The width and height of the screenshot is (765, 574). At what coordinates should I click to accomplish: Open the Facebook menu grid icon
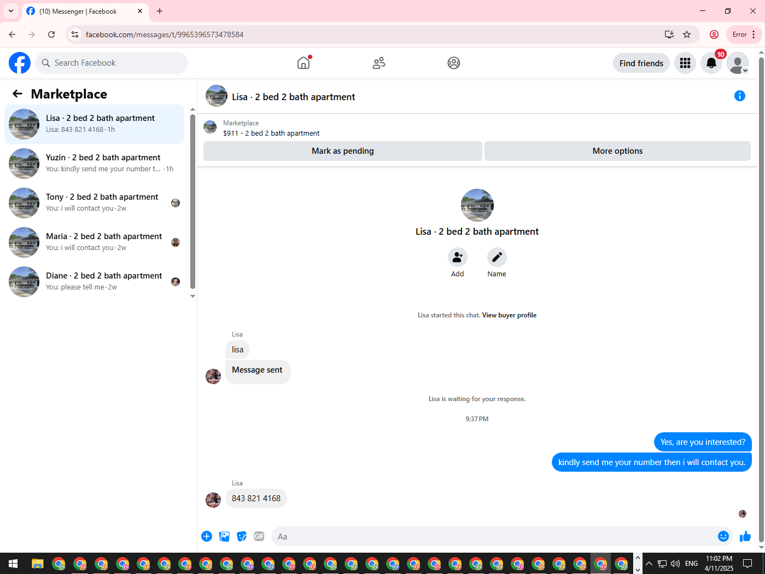pos(685,63)
